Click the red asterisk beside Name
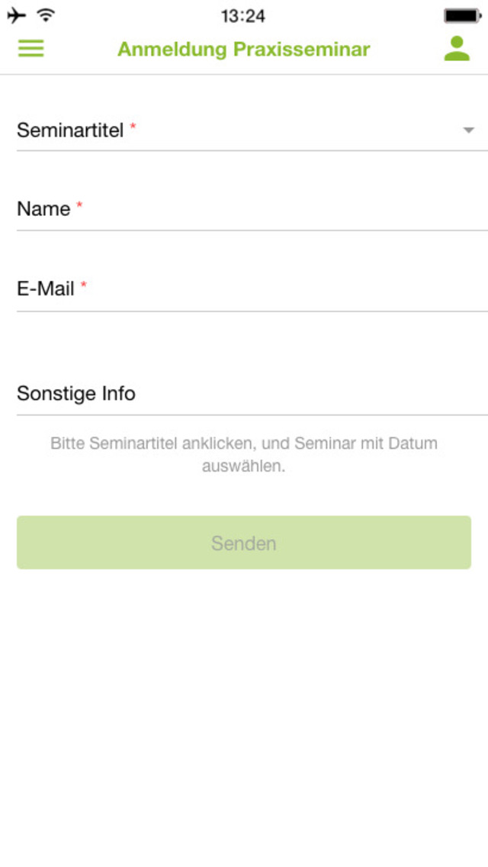 [79, 206]
